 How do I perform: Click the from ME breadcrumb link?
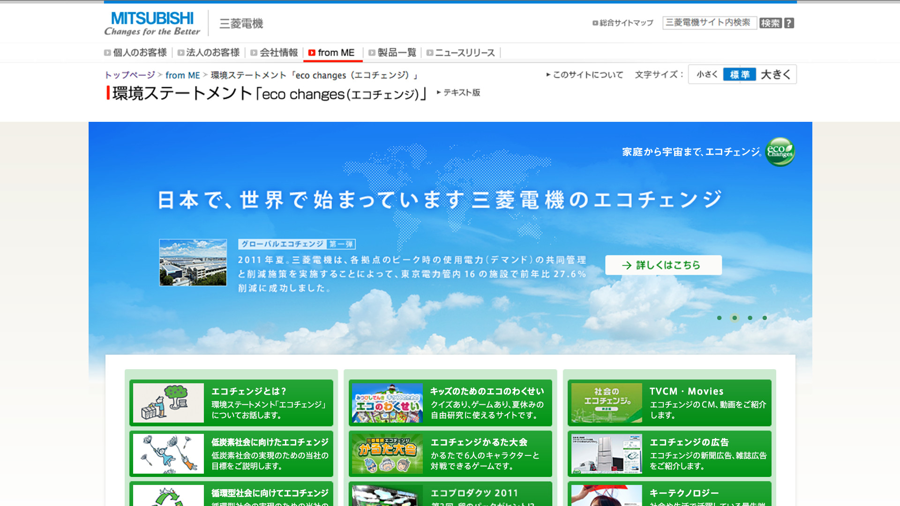tap(183, 75)
